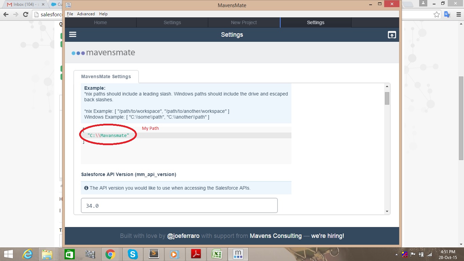
Task: Click the mavensmate logo
Action: (103, 53)
